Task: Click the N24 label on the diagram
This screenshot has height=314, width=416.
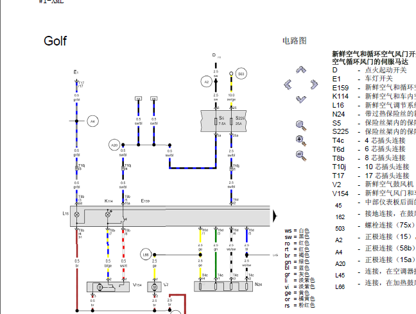Action: (258, 285)
